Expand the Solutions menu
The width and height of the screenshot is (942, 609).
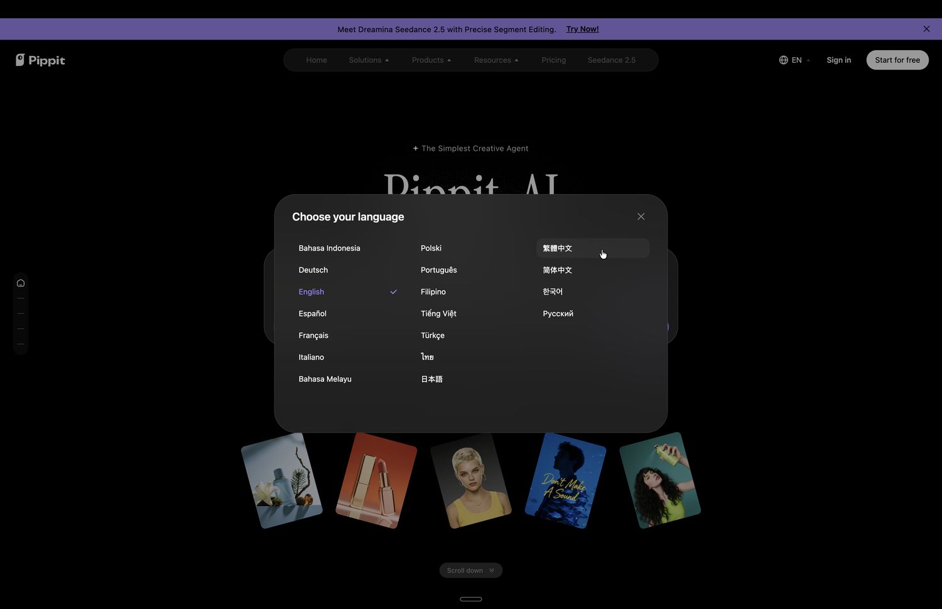tap(369, 60)
